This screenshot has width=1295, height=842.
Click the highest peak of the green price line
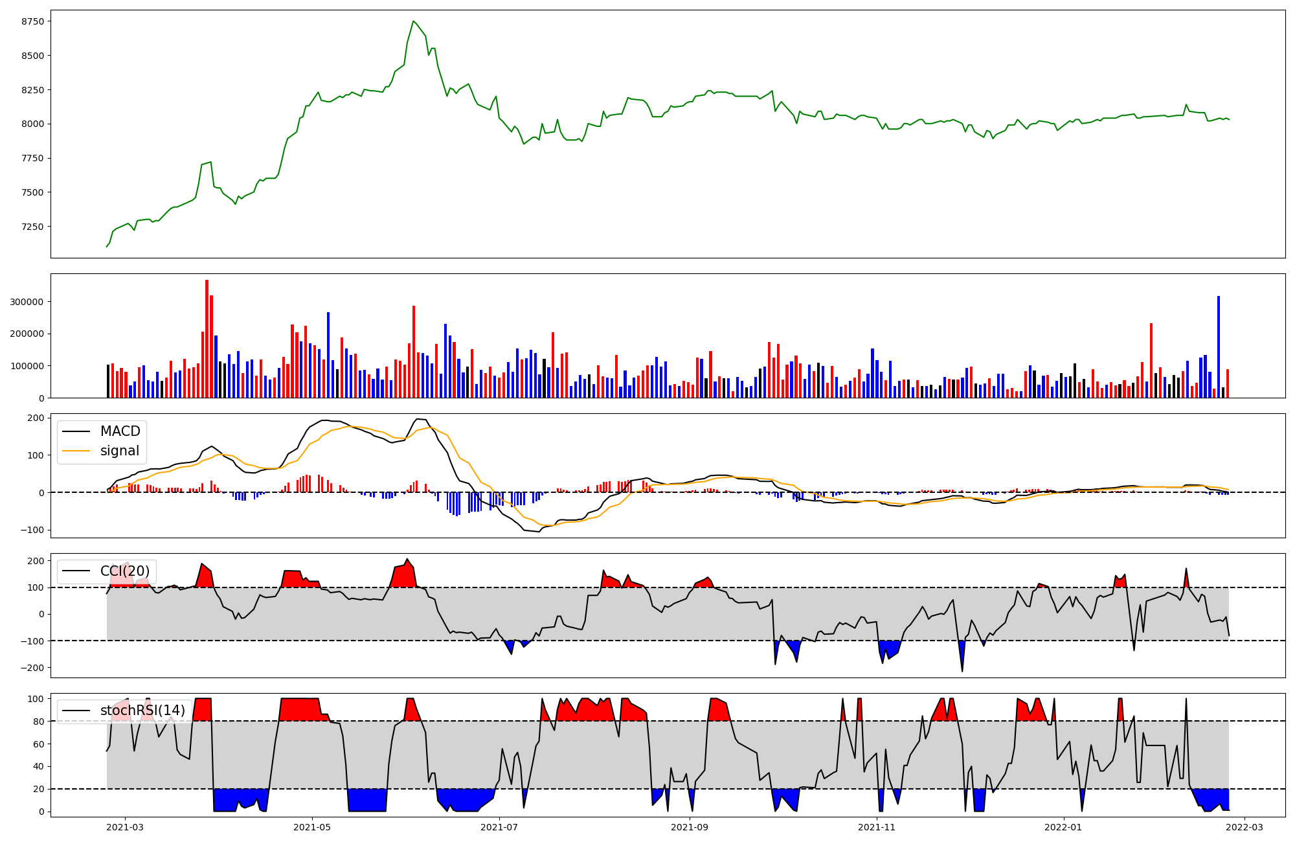(413, 21)
